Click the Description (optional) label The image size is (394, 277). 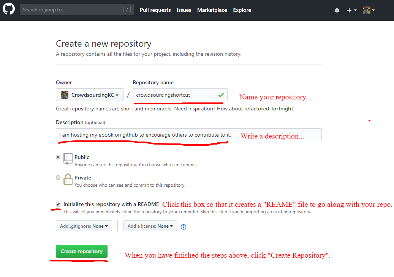click(81, 122)
